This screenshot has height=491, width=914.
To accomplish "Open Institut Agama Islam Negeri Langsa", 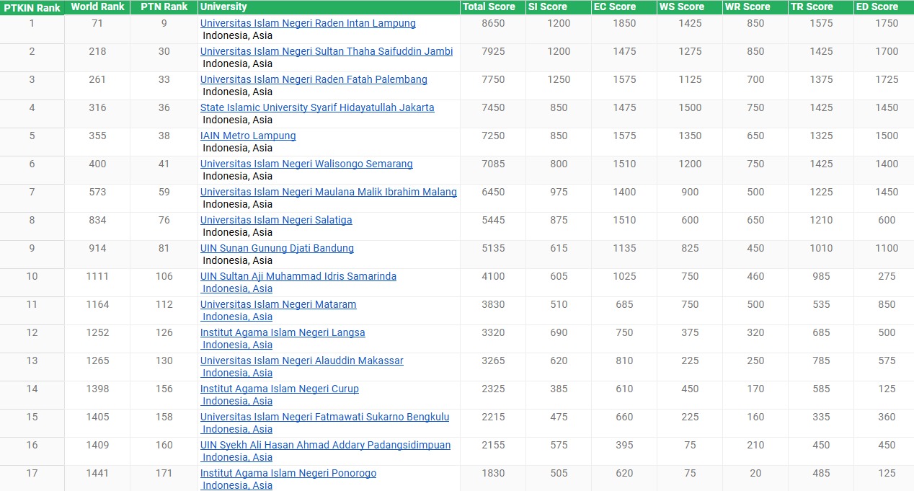I will [x=283, y=332].
